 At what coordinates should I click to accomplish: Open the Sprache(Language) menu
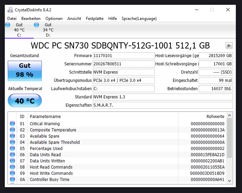(139, 19)
